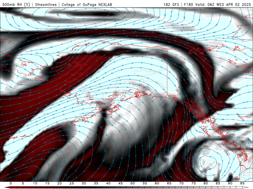Screen dimensions: 253x189
Task: Click the "95" color scale label
Action: pos(242,183)
